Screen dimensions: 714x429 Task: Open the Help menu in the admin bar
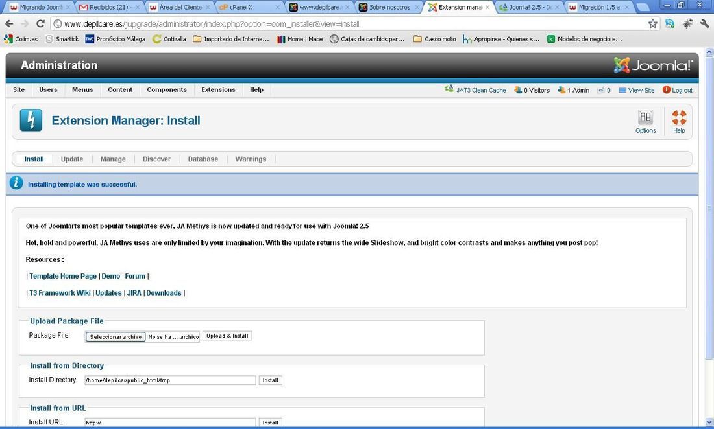click(x=257, y=89)
